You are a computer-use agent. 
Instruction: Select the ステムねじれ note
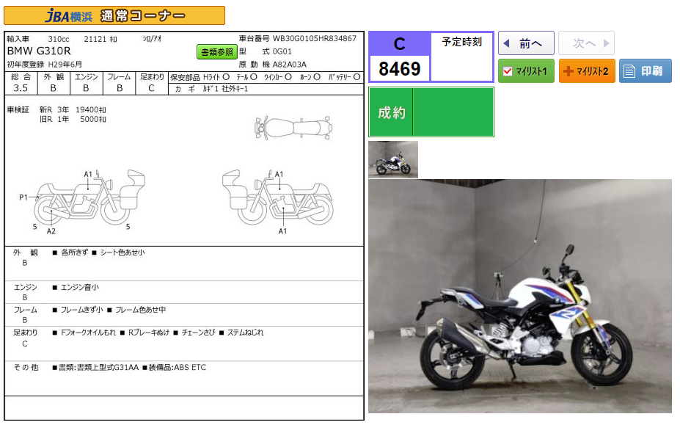pyautogui.click(x=246, y=333)
